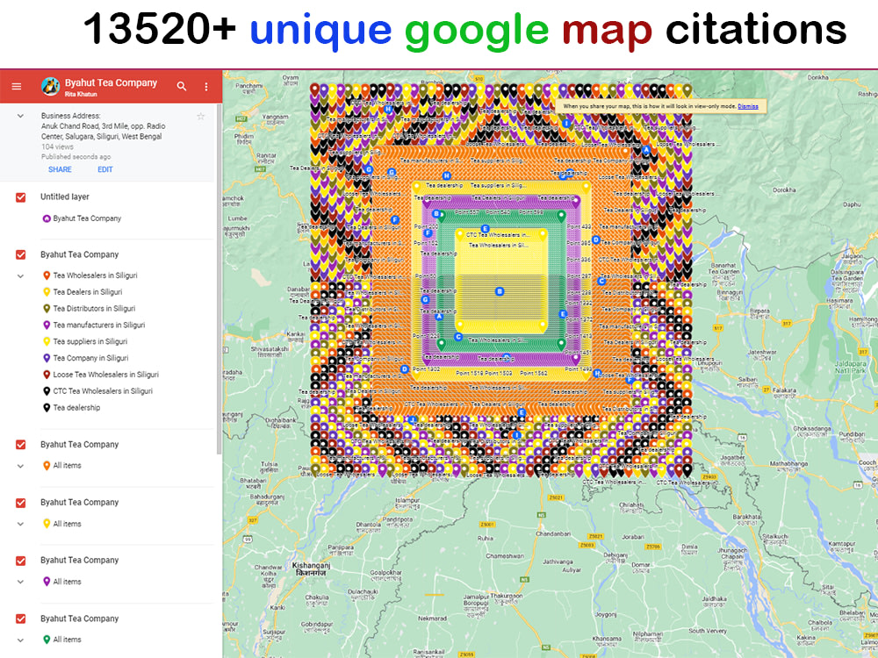The image size is (878, 658).
Task: Click the black pin for Tea dealership
Action: [x=47, y=407]
